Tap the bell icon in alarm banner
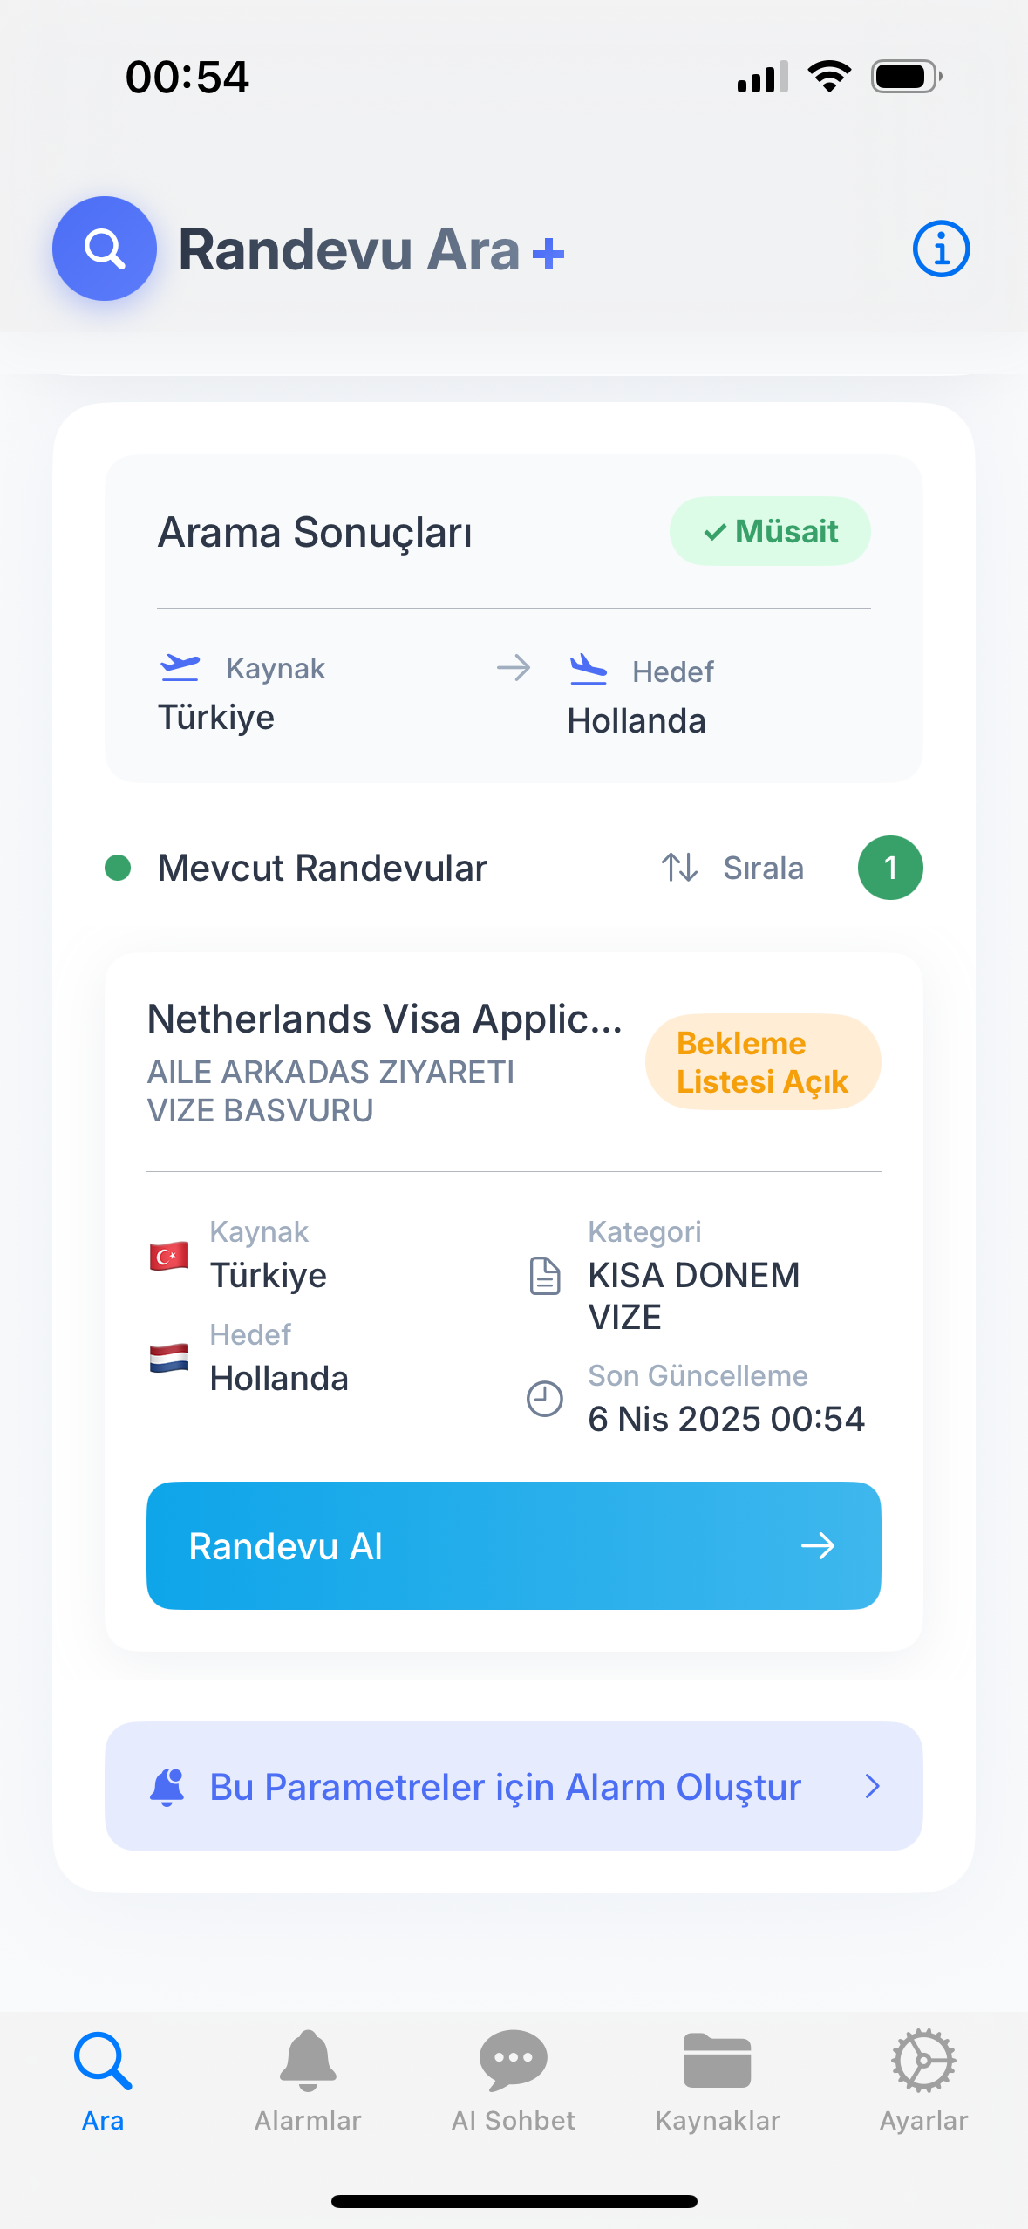This screenshot has height=2229, width=1028. [167, 1787]
